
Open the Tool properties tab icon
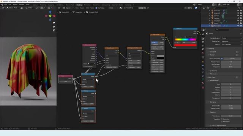pos(203,34)
